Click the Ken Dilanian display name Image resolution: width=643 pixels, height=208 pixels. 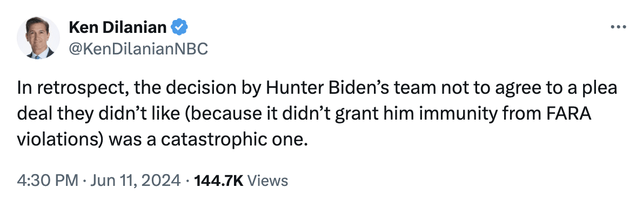click(x=118, y=27)
